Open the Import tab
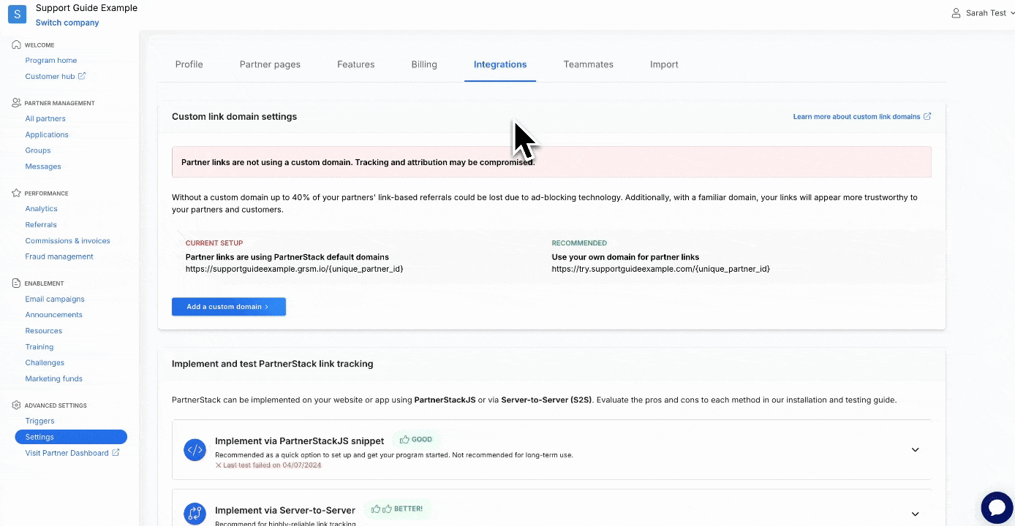 pyautogui.click(x=664, y=64)
